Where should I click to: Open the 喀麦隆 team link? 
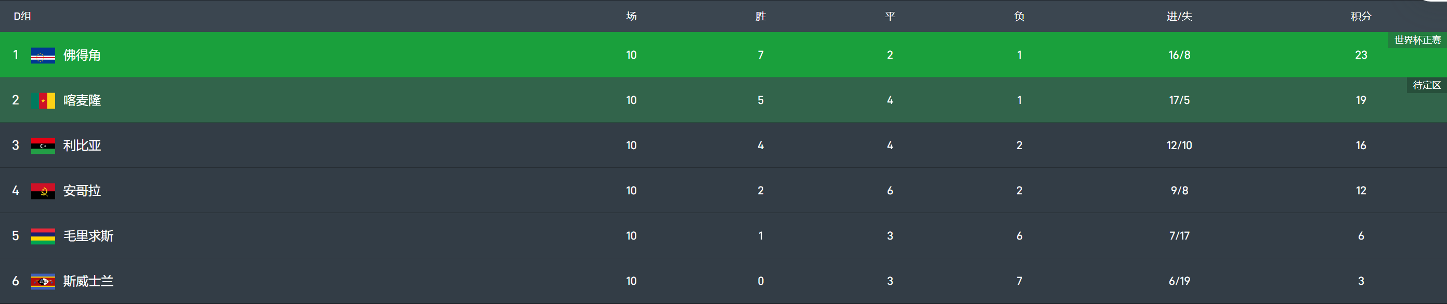click(x=82, y=101)
